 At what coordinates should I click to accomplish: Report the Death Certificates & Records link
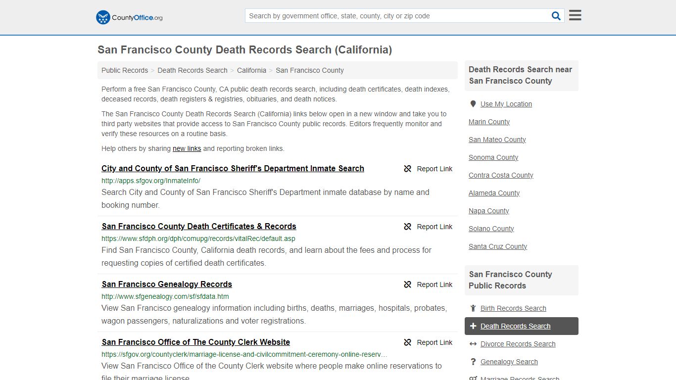click(428, 227)
